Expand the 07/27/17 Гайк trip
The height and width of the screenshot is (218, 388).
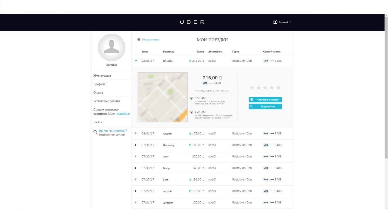136,180
